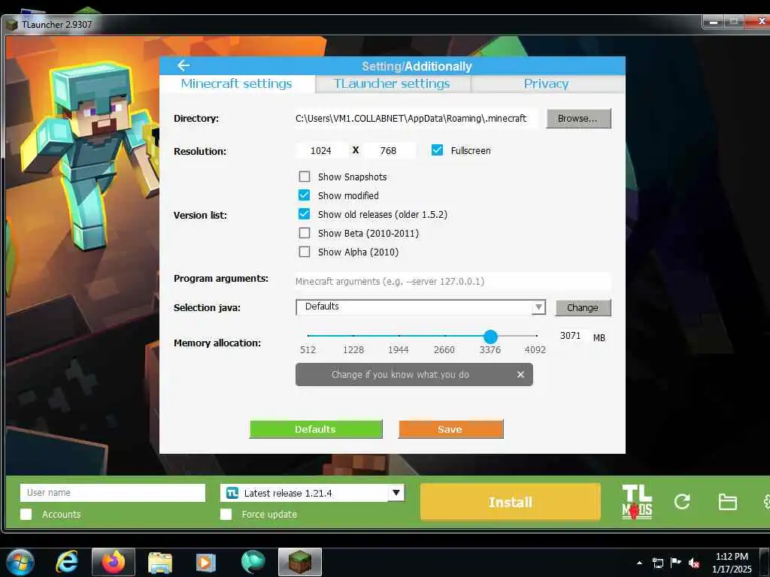Enable Show Beta (2010-2011)
Screen dimensions: 770x577
[x=305, y=233]
